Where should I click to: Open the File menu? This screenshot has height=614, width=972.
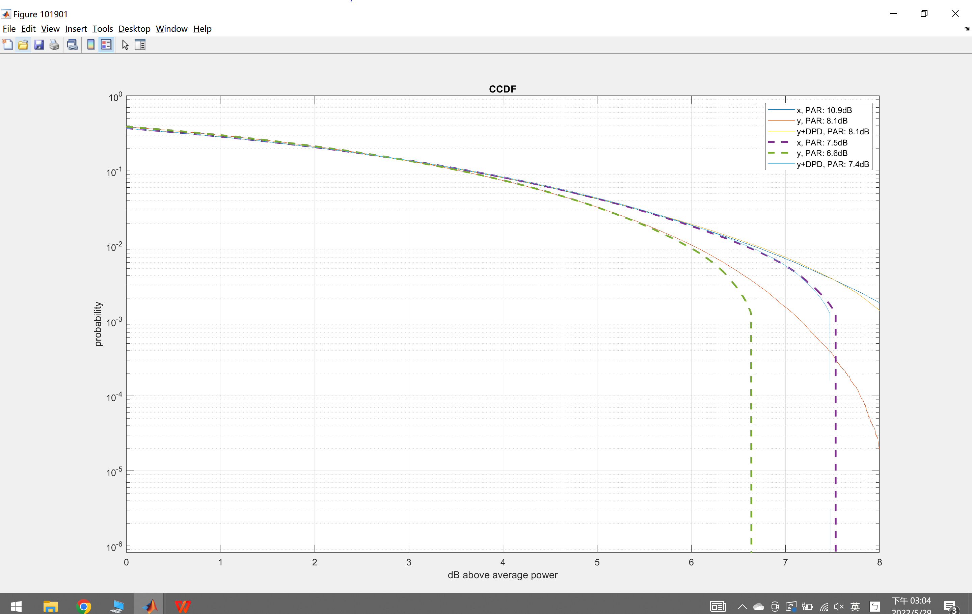point(9,29)
